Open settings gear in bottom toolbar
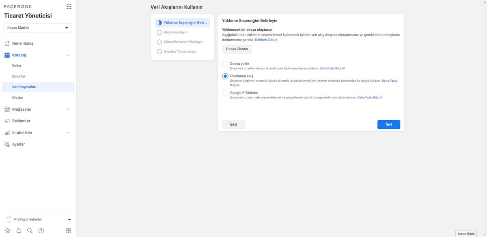The height and width of the screenshot is (237, 487). coord(8,231)
